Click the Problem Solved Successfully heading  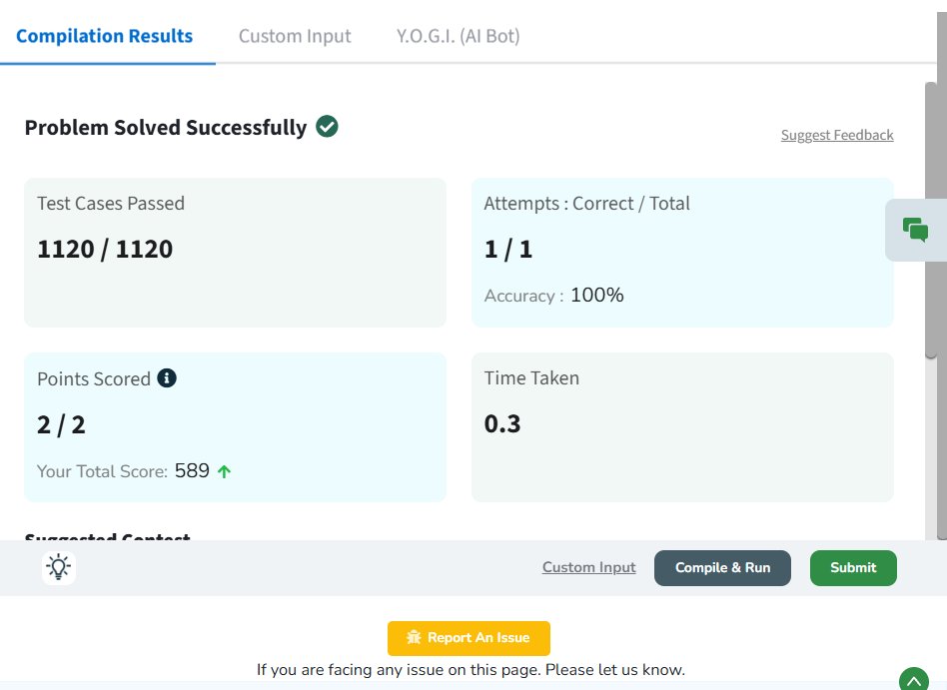click(x=166, y=128)
